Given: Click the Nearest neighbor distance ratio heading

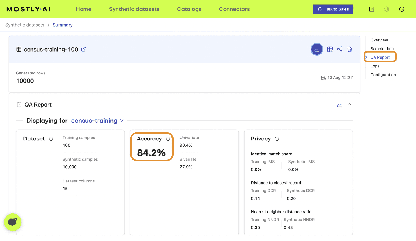Looking at the screenshot, I should (281, 212).
